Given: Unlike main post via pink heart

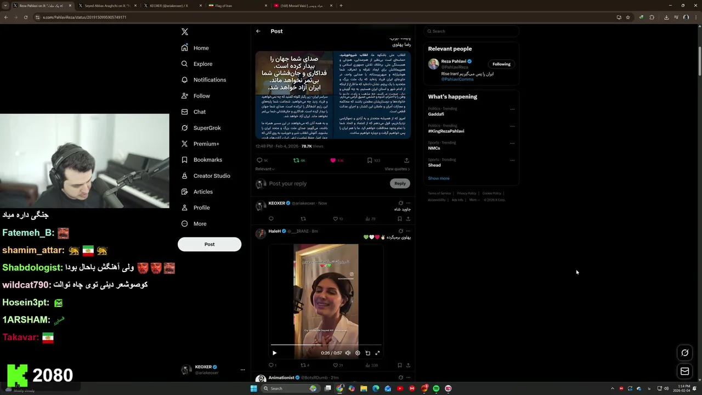Looking at the screenshot, I should 333,160.
